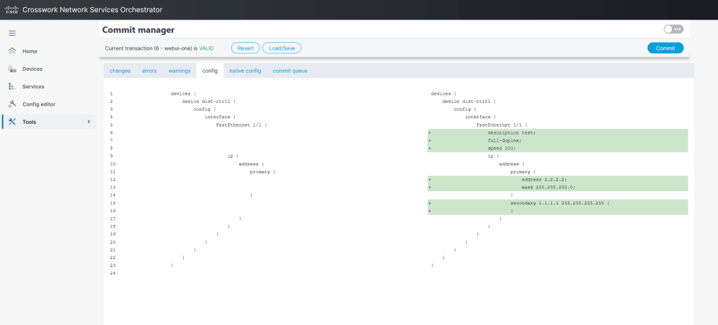
Task: Show the native config tab
Action: 245,71
